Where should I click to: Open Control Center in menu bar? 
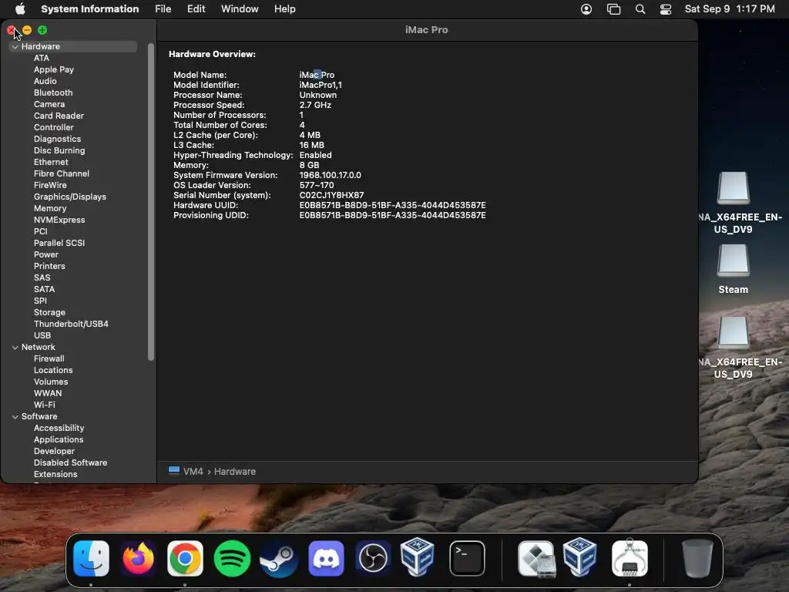[x=666, y=9]
